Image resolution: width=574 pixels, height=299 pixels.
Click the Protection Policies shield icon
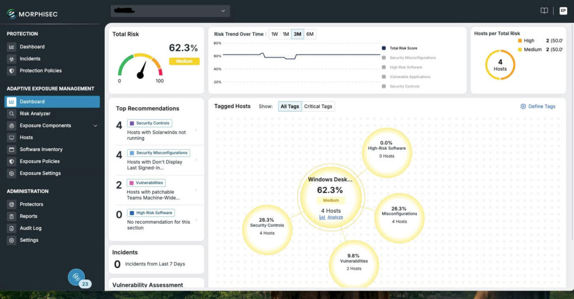(x=11, y=71)
